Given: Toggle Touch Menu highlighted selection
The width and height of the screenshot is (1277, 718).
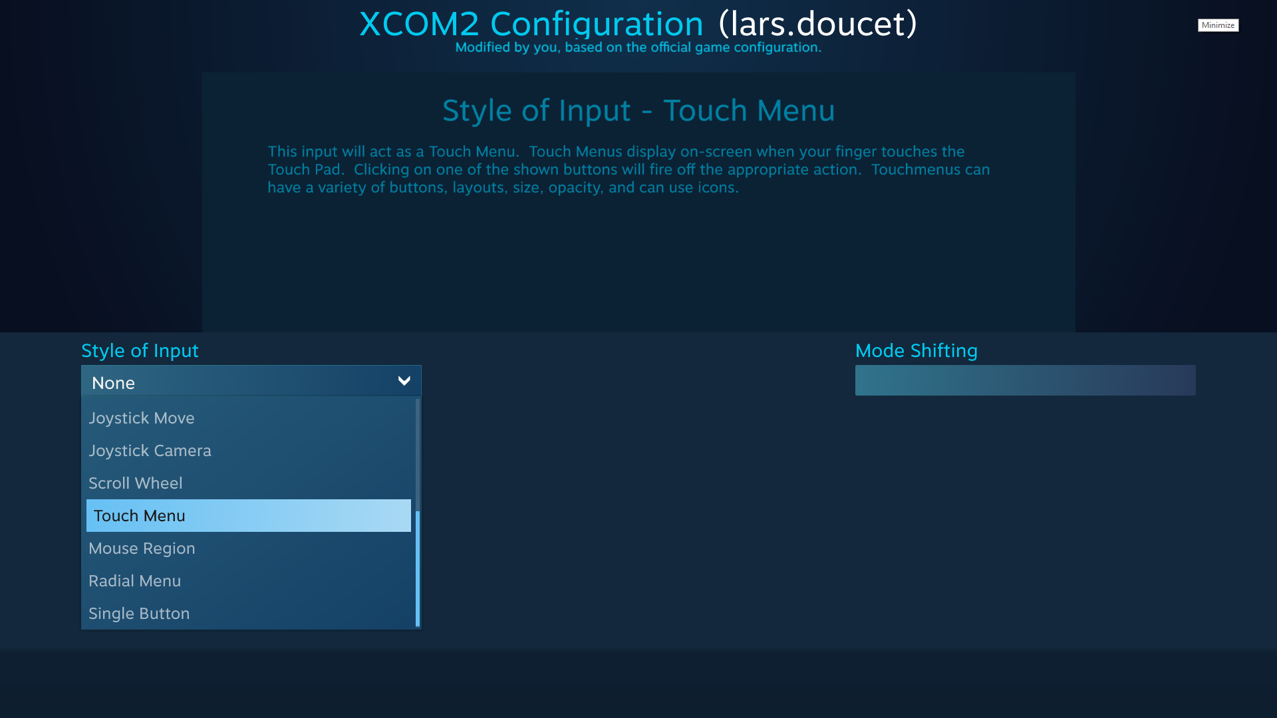Looking at the screenshot, I should coord(248,515).
